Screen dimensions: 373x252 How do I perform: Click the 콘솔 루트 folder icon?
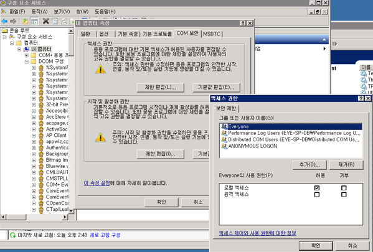[x=4, y=30]
